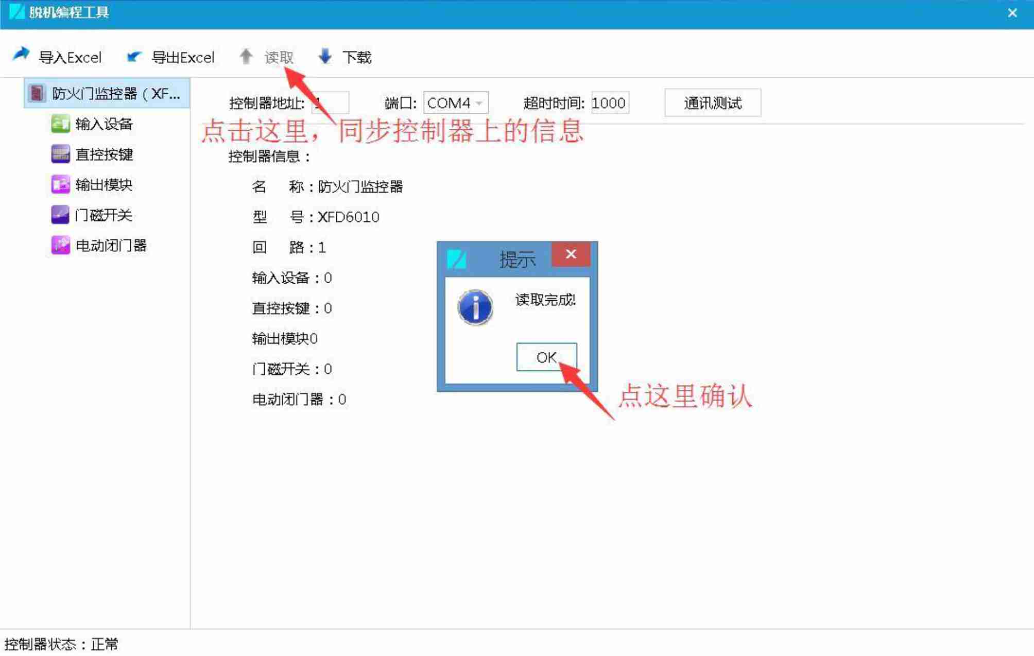Image resolution: width=1034 pixels, height=656 pixels.
Task: Click the Export Excel arrow icon
Action: pyautogui.click(x=134, y=56)
